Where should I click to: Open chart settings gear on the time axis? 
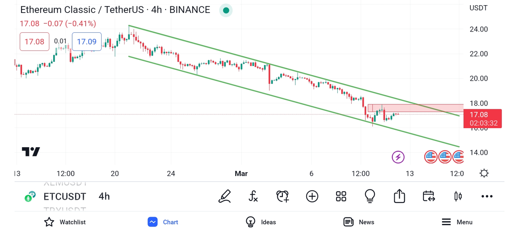coord(484,173)
